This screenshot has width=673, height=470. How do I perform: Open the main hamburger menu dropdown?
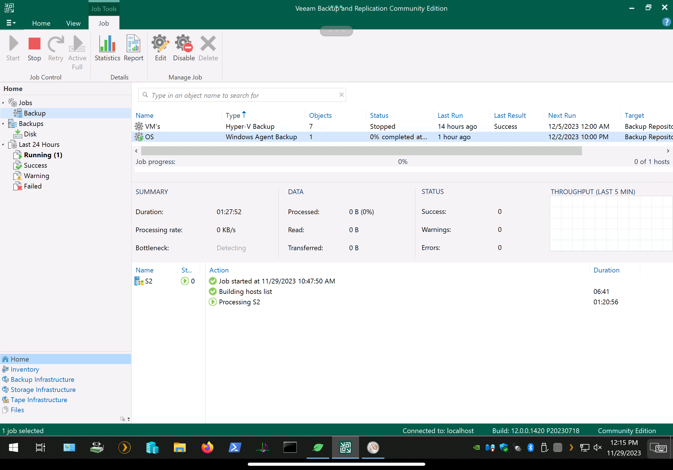[11, 23]
